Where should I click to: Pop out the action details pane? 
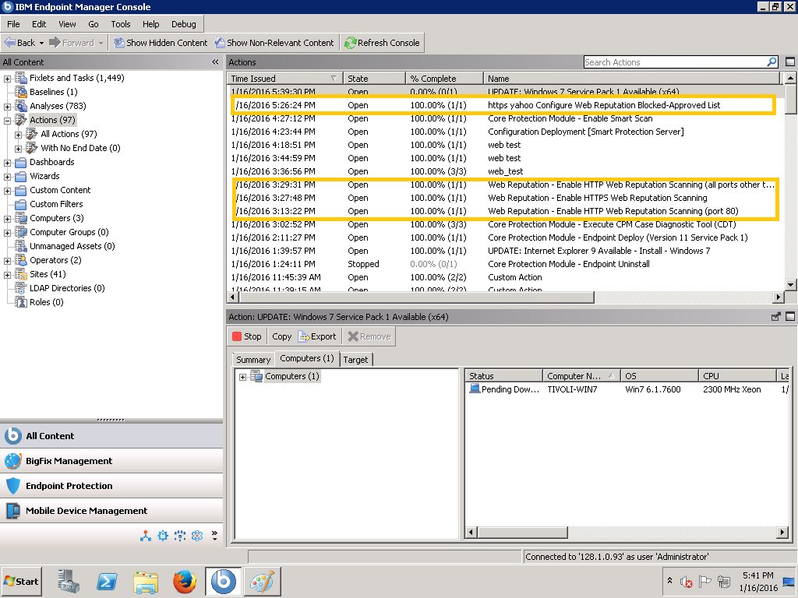tap(775, 317)
